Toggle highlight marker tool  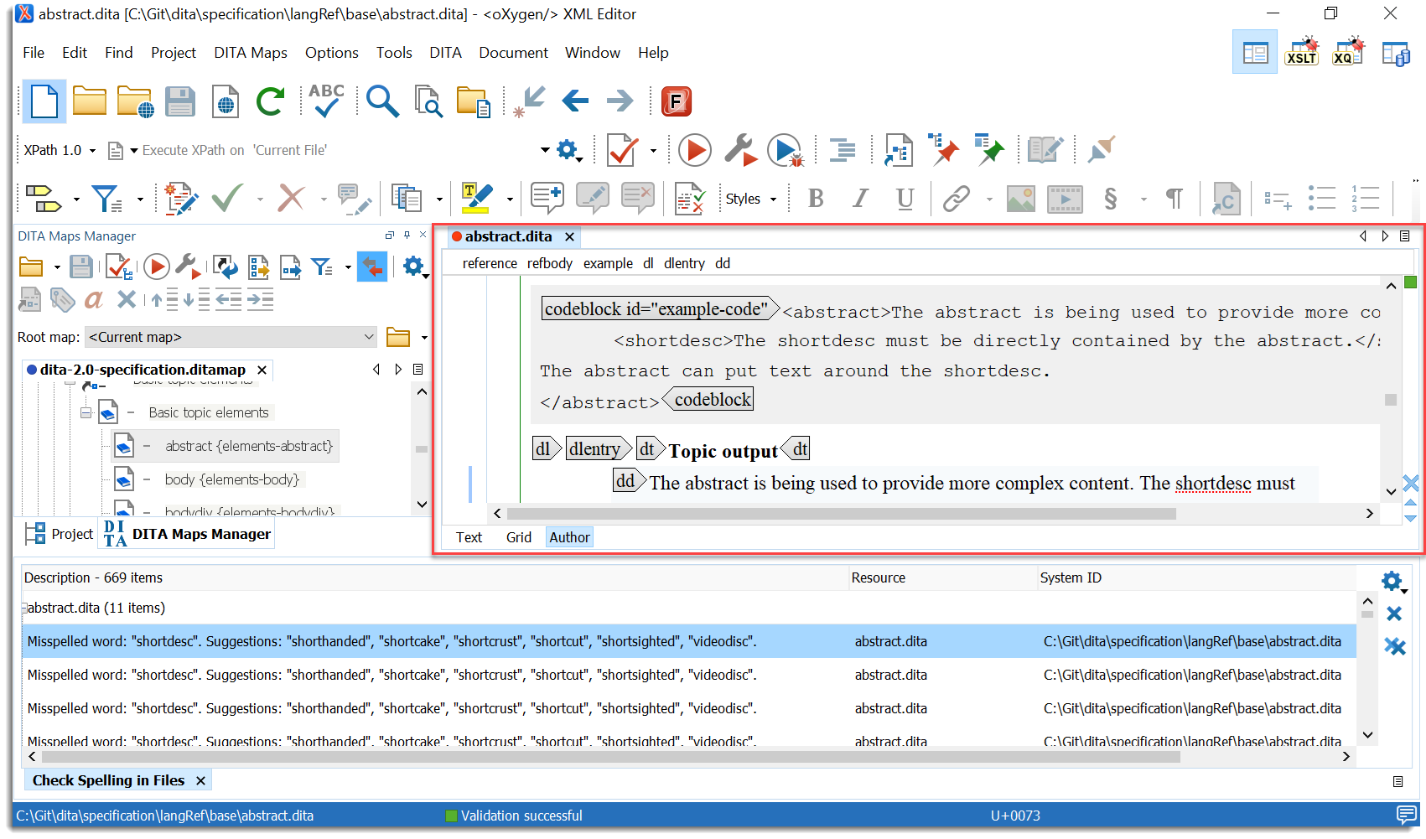pos(477,199)
